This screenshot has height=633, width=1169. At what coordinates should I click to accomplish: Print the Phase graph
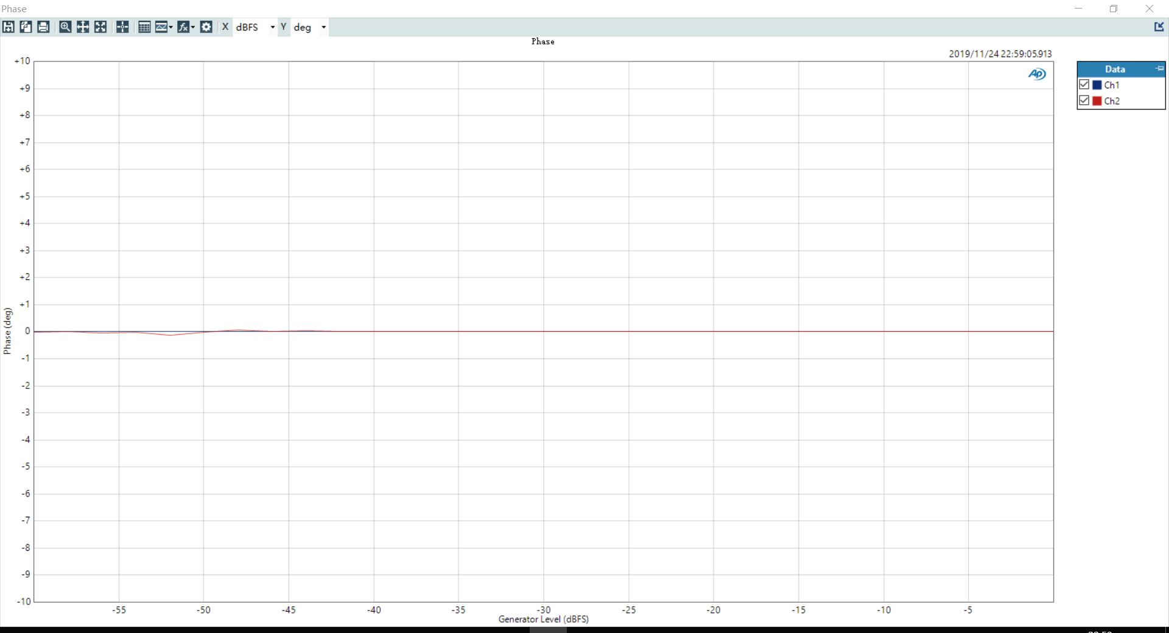pos(43,27)
